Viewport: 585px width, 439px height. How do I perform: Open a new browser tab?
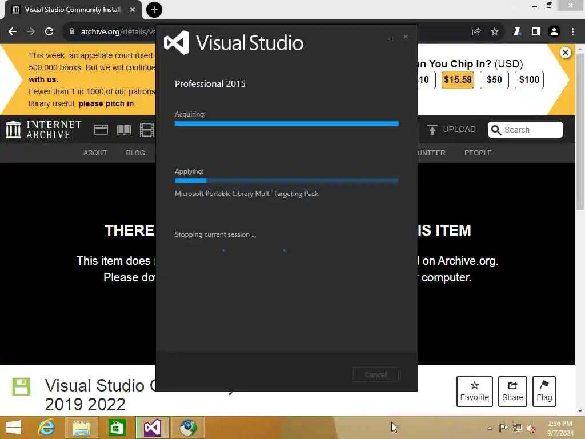(x=154, y=10)
